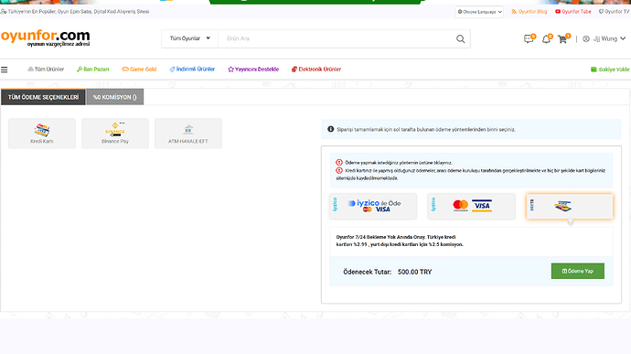Viewport: 631px width, 354px height.
Task: Expand the Jij Wung account menu
Action: (604, 38)
